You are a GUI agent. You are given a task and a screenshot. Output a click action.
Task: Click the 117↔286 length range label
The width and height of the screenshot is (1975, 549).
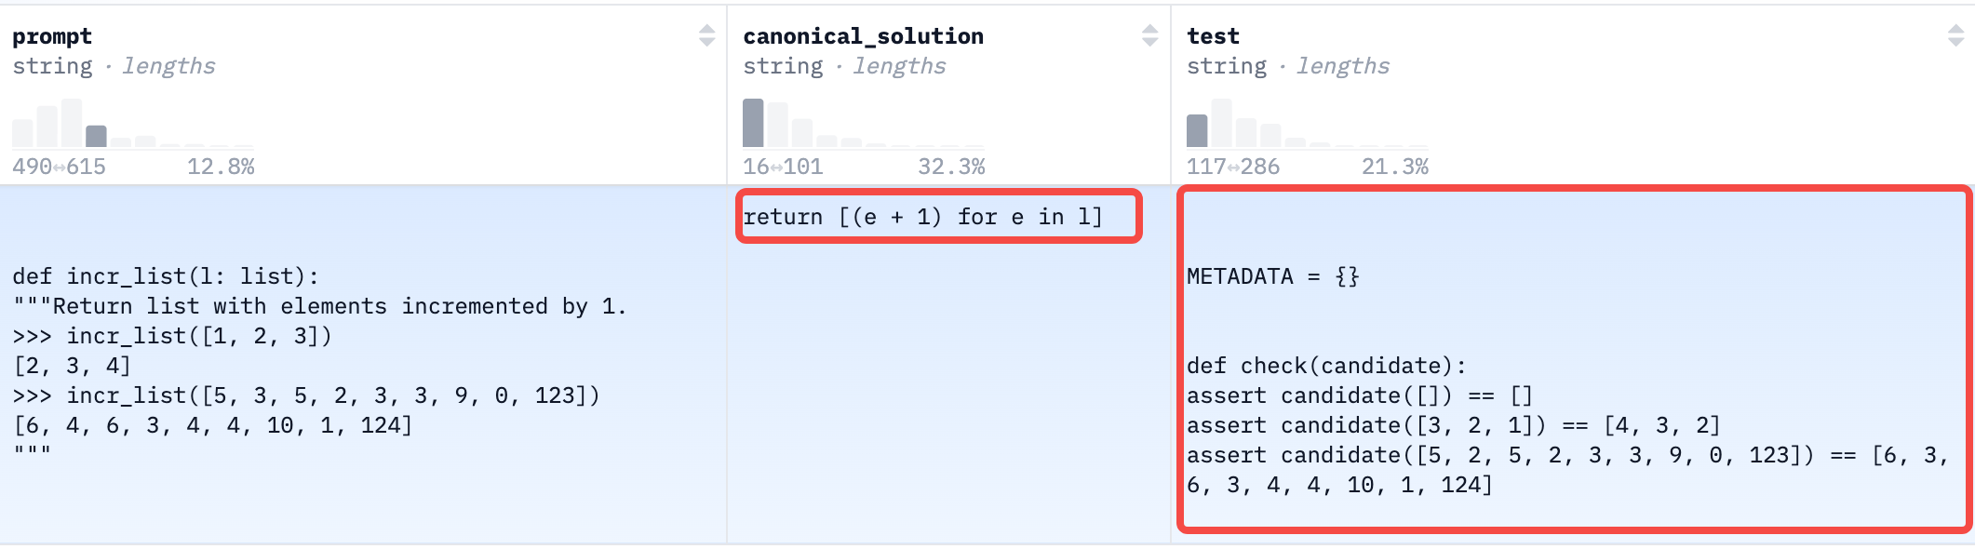tap(1233, 167)
